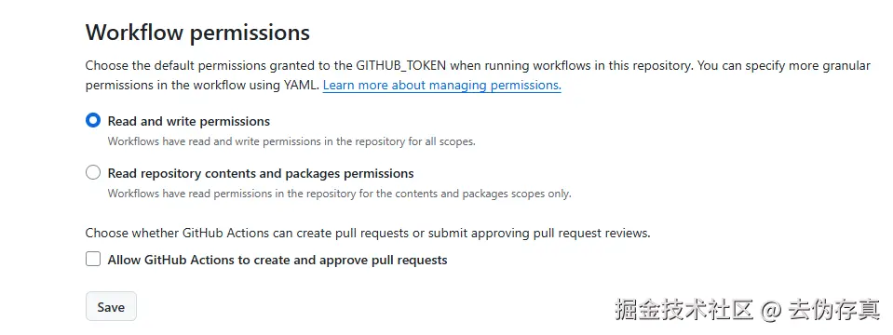Click the 去伪存真 author watermark

pos(834,309)
